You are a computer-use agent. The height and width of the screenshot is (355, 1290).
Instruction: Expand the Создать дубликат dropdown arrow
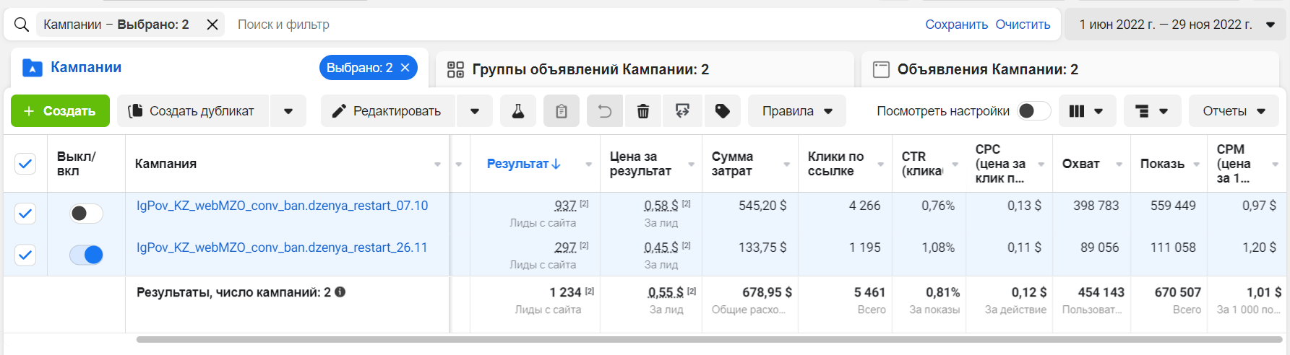[288, 111]
